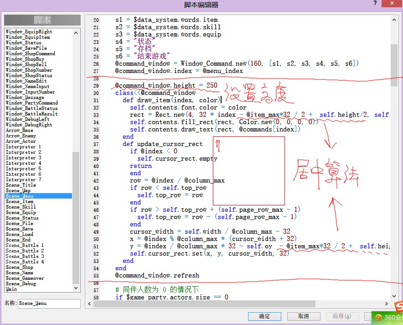Click the script list vertical scrollbar thumb
403x325 pixels.
click(76, 218)
